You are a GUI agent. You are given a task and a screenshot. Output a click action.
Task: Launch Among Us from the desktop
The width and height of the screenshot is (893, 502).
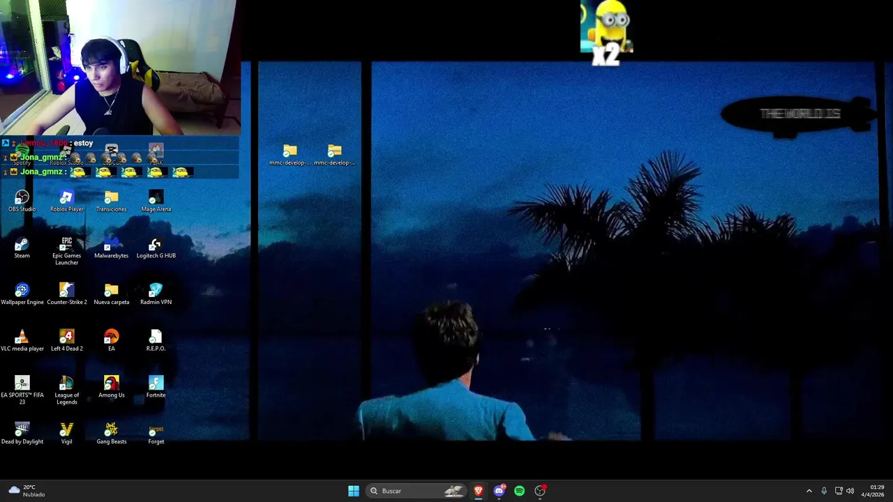click(x=111, y=388)
